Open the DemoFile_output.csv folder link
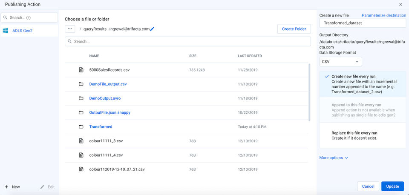409x195 pixels. pyautogui.click(x=108, y=84)
